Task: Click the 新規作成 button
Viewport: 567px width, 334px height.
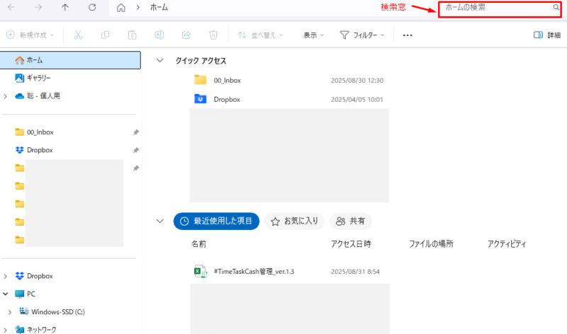Action: click(31, 35)
